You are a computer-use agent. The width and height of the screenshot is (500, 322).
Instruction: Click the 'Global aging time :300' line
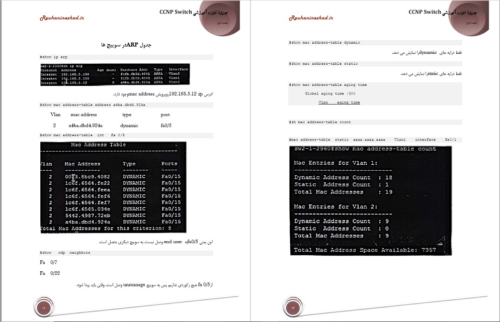tap(330, 93)
